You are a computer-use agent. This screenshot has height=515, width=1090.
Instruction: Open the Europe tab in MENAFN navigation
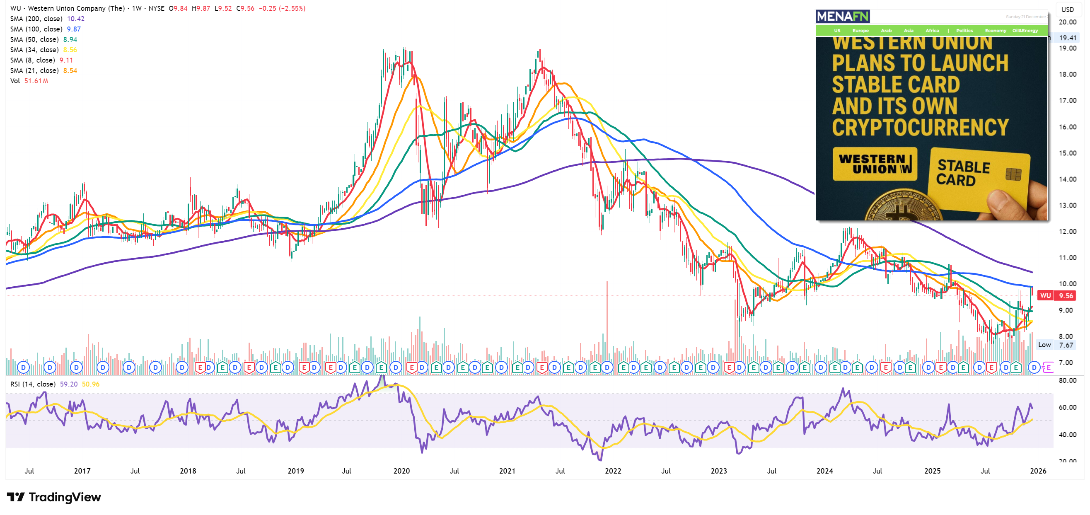click(860, 31)
